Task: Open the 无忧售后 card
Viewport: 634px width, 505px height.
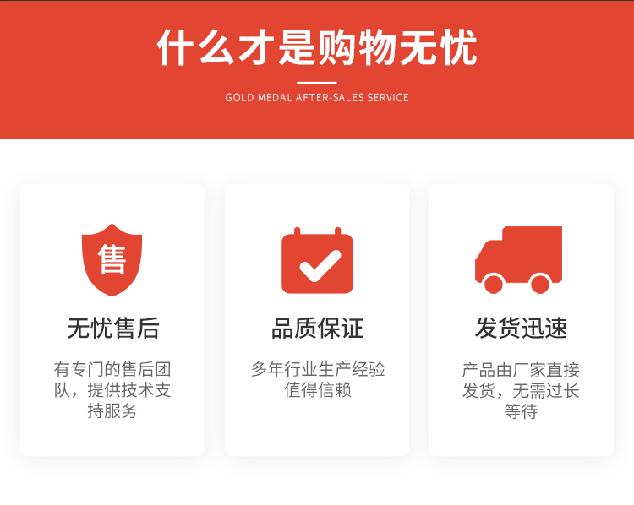Action: tap(112, 320)
